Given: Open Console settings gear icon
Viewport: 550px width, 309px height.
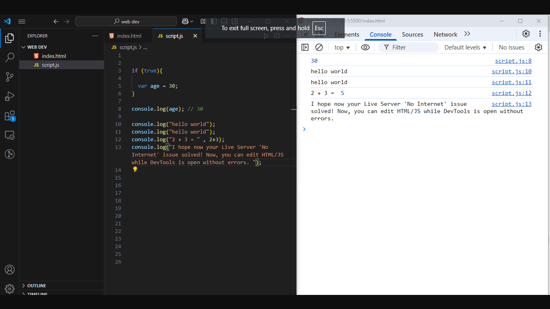Looking at the screenshot, I should [x=538, y=47].
